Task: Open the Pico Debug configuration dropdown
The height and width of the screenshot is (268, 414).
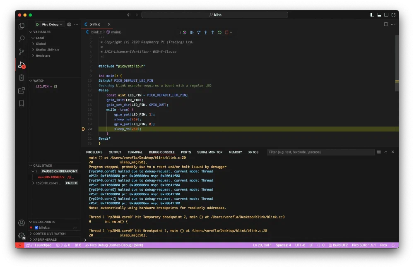Action: [x=52, y=24]
